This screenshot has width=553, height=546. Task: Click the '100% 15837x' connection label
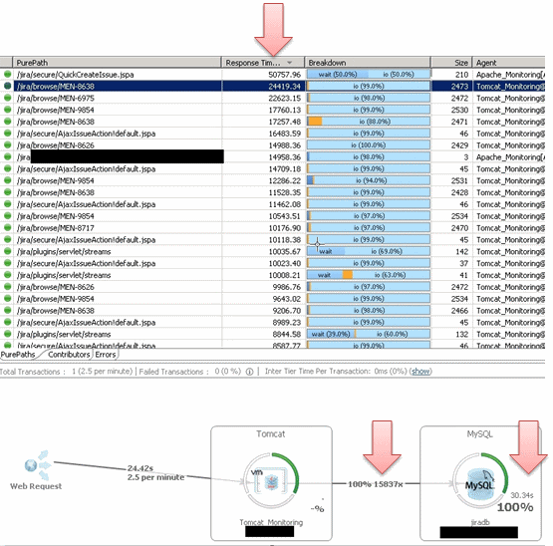pos(376,484)
